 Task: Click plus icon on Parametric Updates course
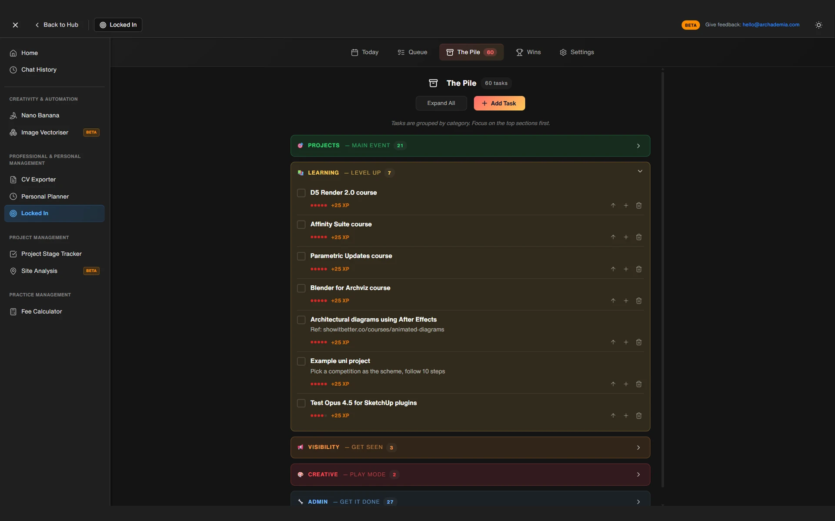tap(626, 269)
